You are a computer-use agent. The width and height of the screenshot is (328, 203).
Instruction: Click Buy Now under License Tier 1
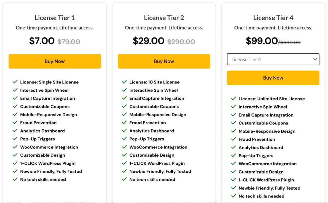pos(55,61)
